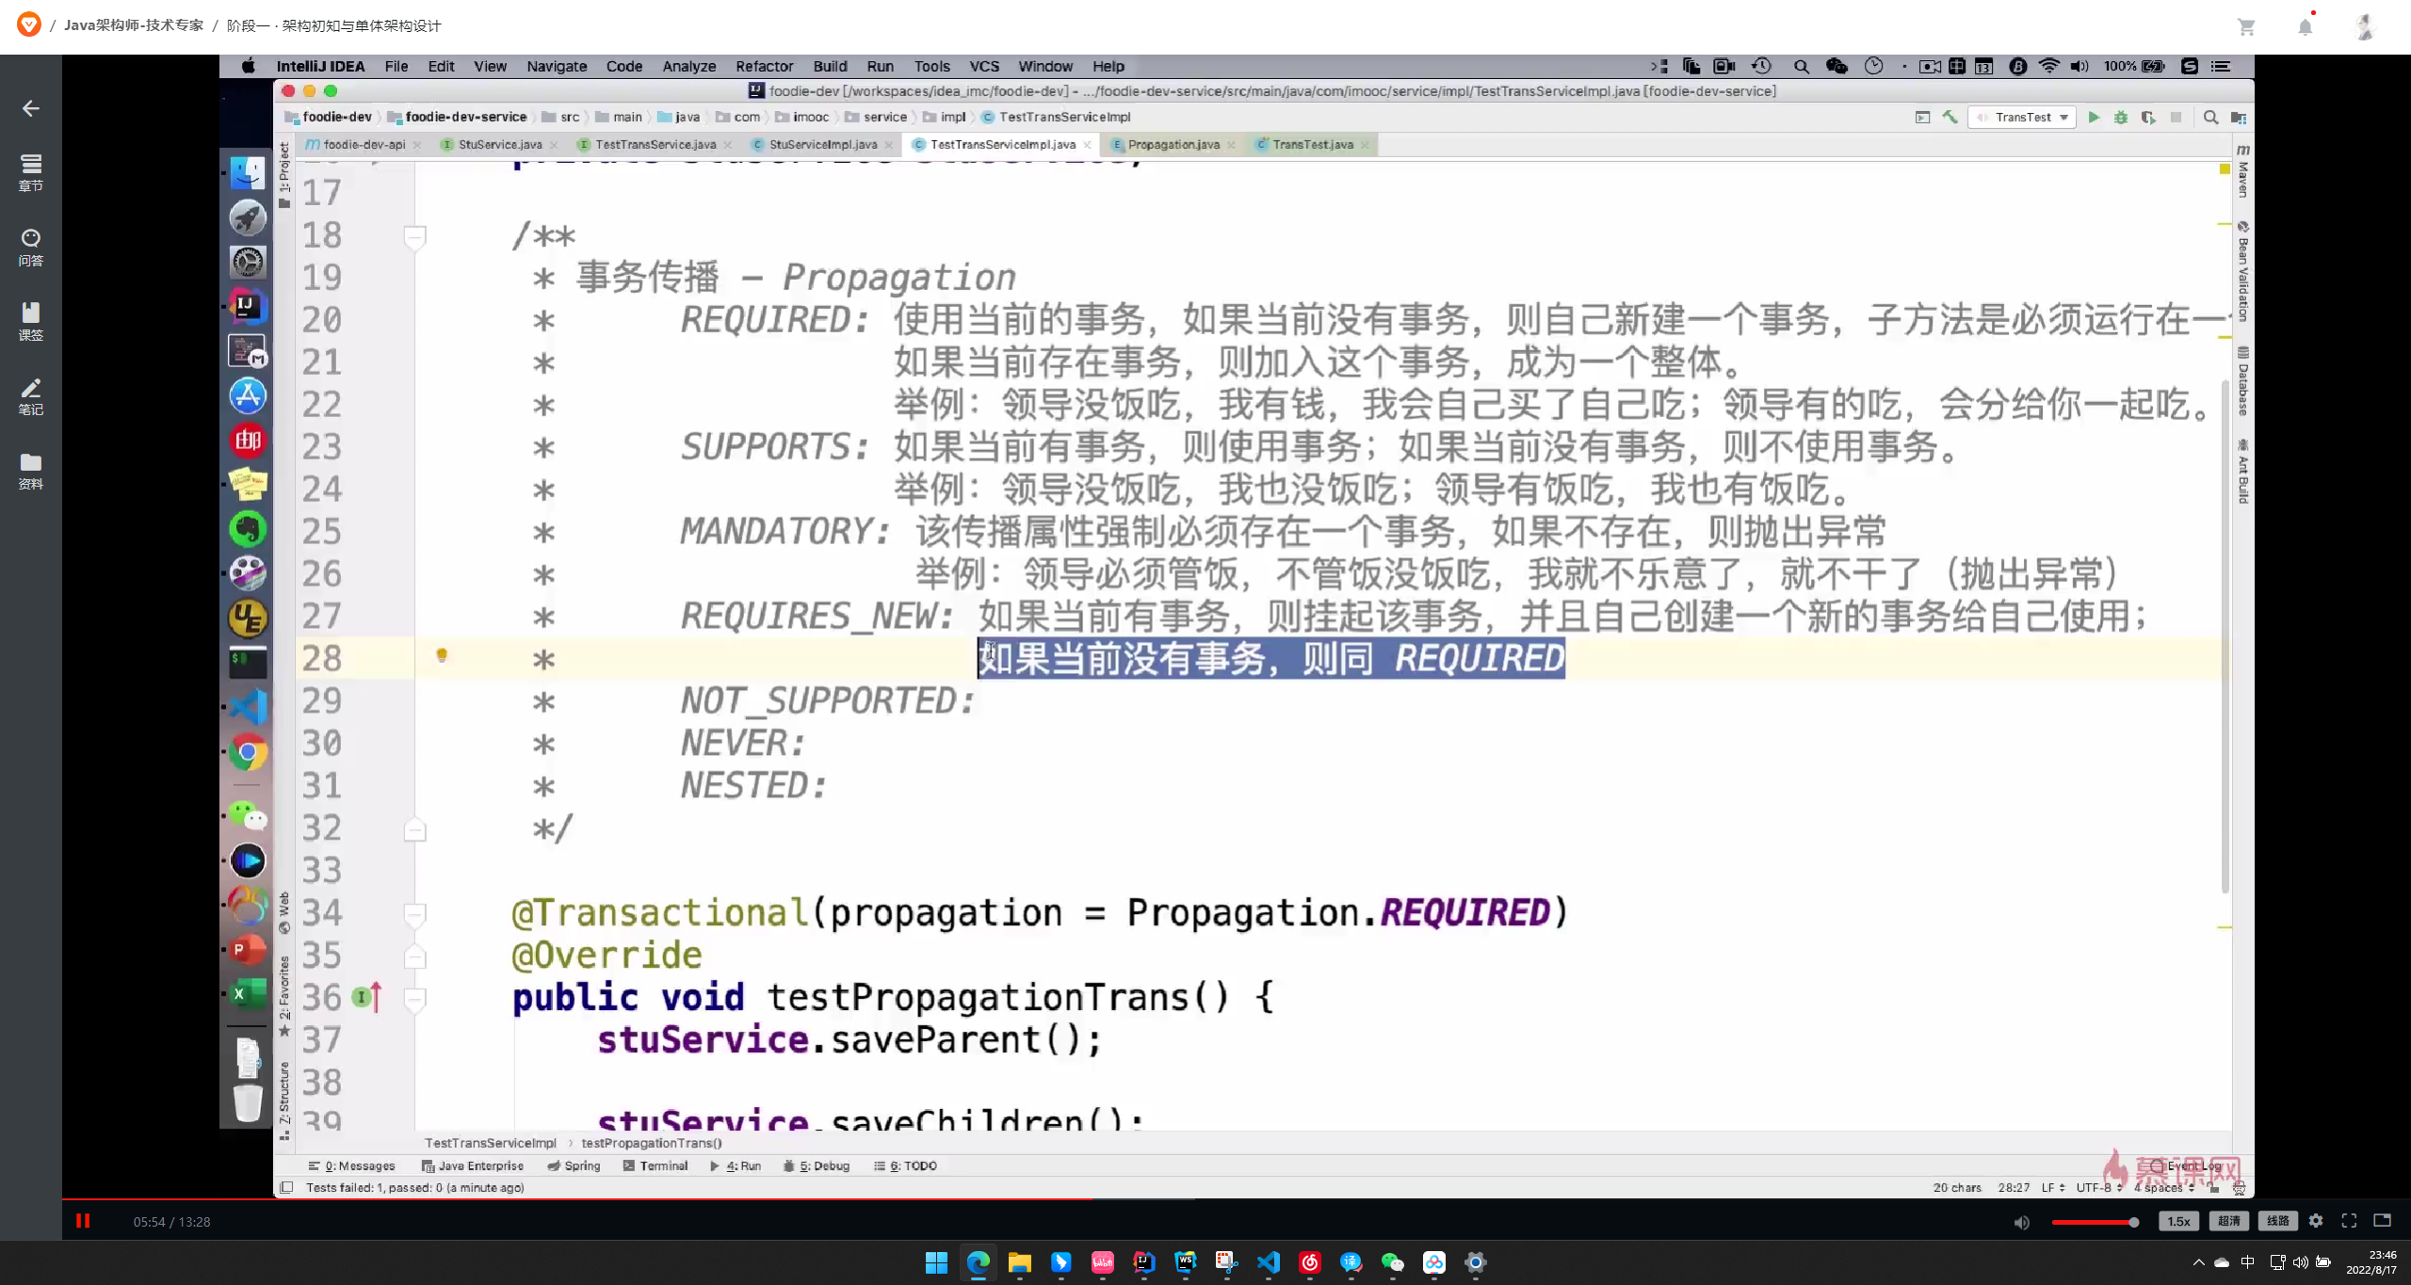This screenshot has width=2411, height=1285.
Task: Toggle 超清 video quality
Action: click(2228, 1221)
